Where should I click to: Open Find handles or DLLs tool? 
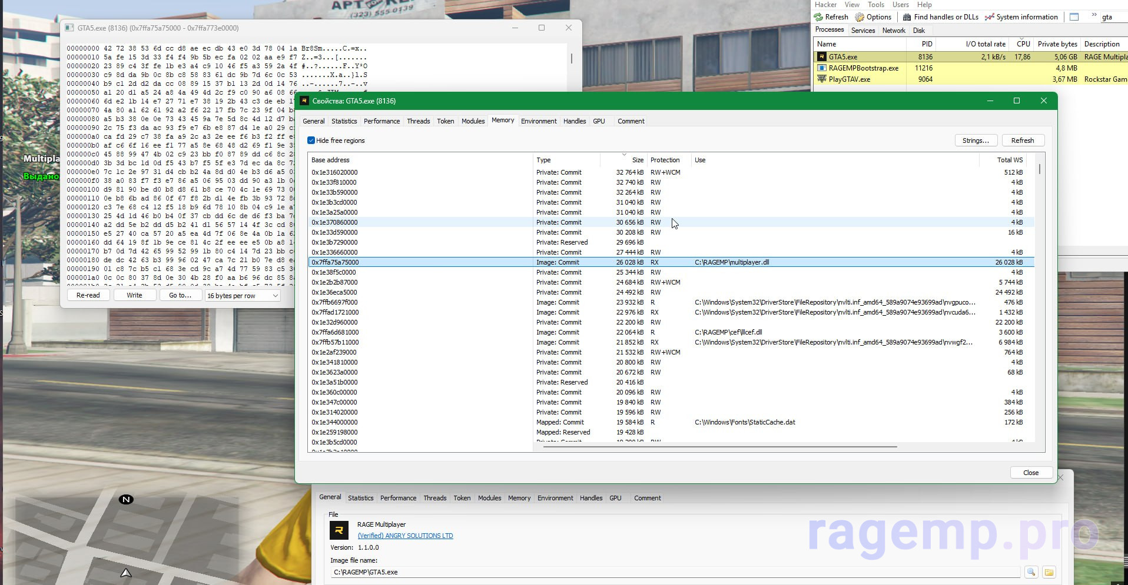point(940,17)
